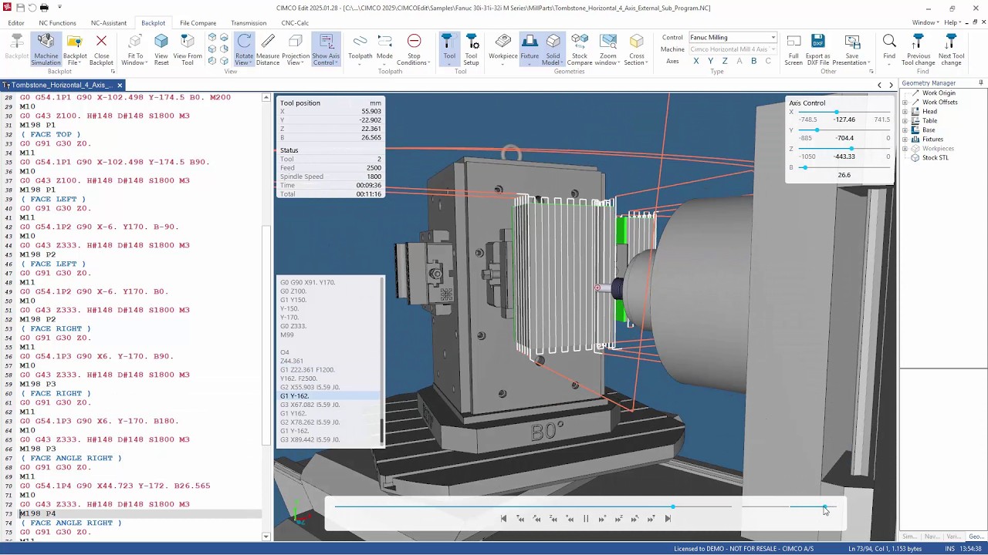The width and height of the screenshot is (988, 555).
Task: Pause the simulation playback
Action: click(586, 519)
